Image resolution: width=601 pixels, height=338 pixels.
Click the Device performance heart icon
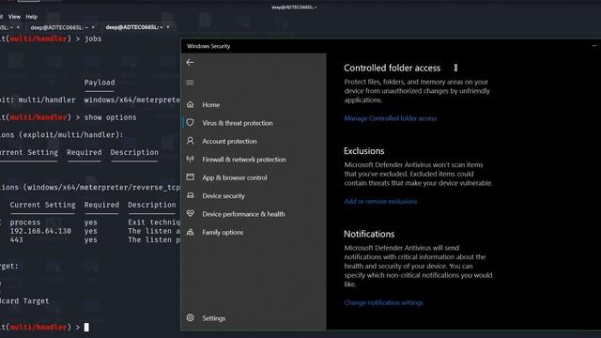pyautogui.click(x=190, y=213)
